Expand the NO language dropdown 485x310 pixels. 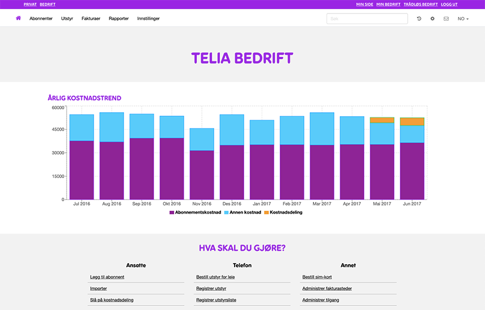point(463,19)
